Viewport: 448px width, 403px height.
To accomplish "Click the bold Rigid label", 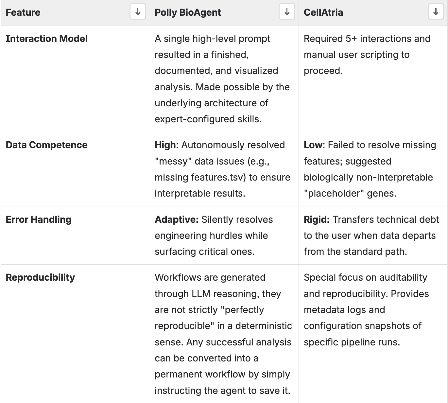I will point(317,219).
